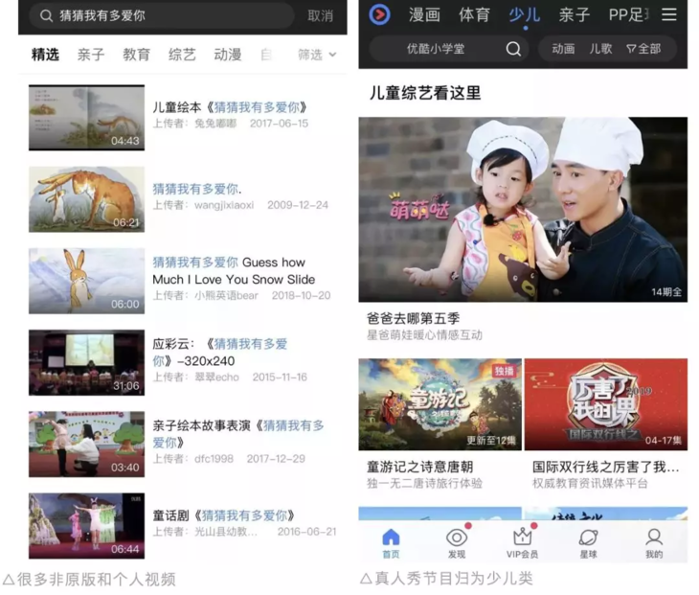The width and height of the screenshot is (699, 595).
Task: Tap the Youku logo icon
Action: 380,14
